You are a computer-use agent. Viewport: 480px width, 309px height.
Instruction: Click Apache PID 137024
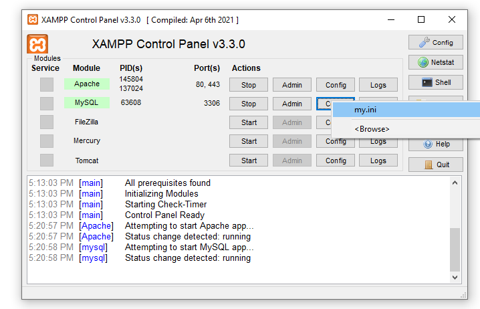131,88
